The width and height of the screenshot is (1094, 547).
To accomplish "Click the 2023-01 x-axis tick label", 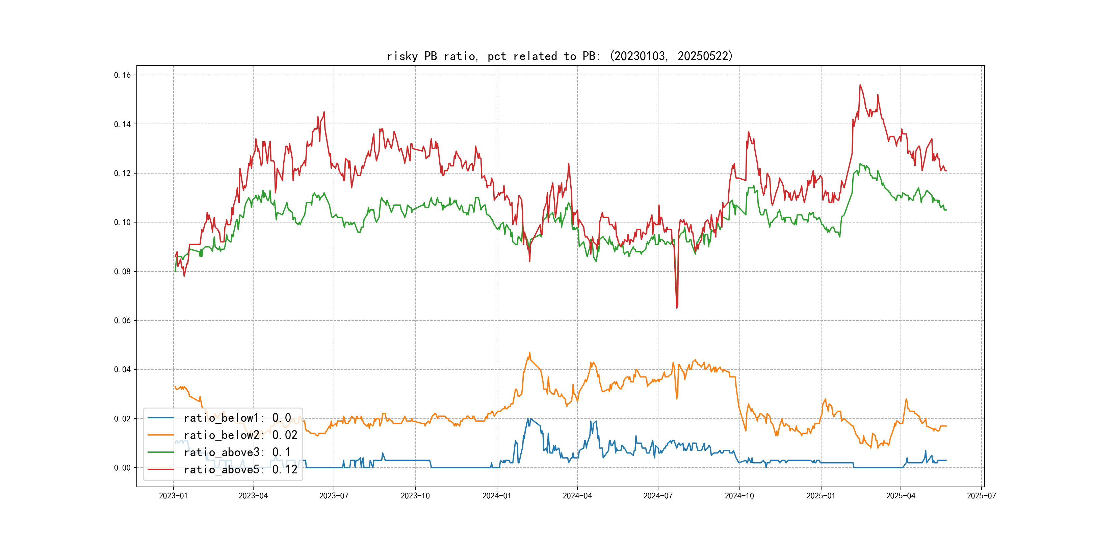I will (173, 496).
